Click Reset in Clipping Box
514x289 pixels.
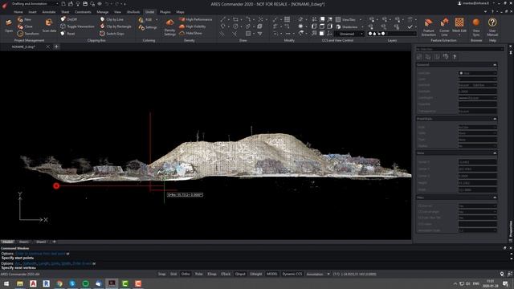pyautogui.click(x=67, y=34)
